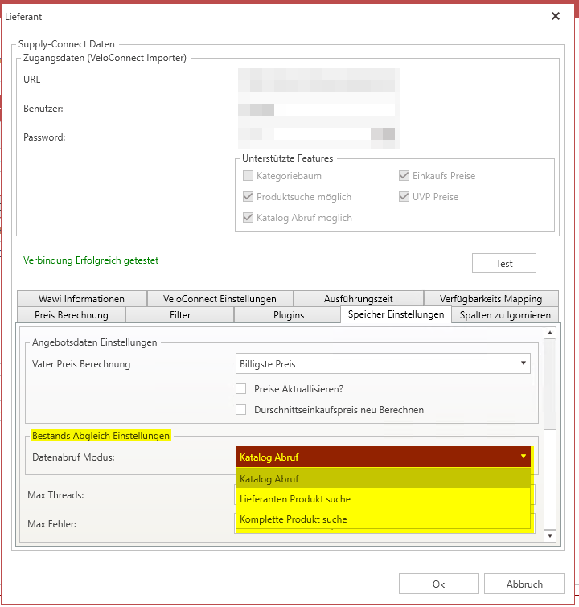Close the Lieferant dialog window
The width and height of the screenshot is (579, 607).
(556, 16)
